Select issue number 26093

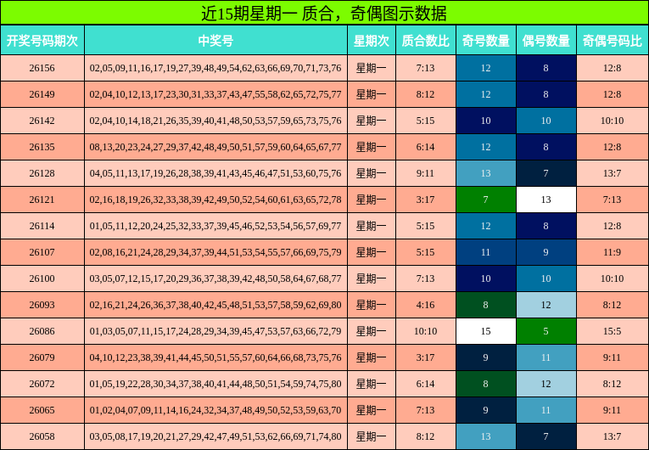(42, 305)
